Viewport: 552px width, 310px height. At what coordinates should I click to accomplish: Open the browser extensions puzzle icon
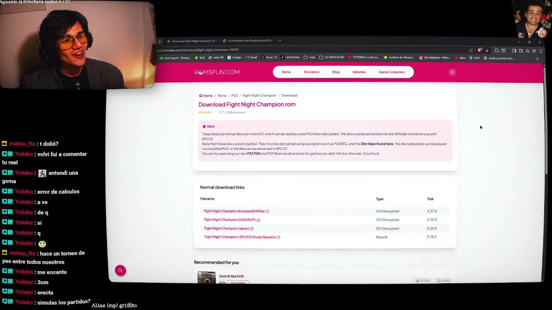497,51
